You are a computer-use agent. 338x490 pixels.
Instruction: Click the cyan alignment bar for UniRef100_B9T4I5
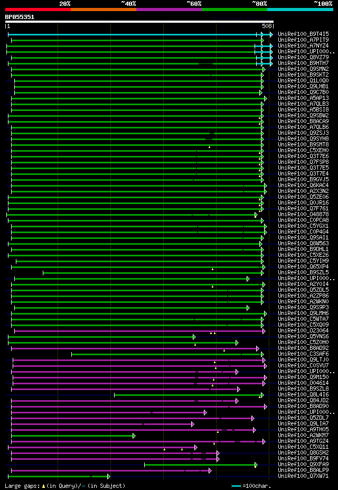tap(140, 34)
